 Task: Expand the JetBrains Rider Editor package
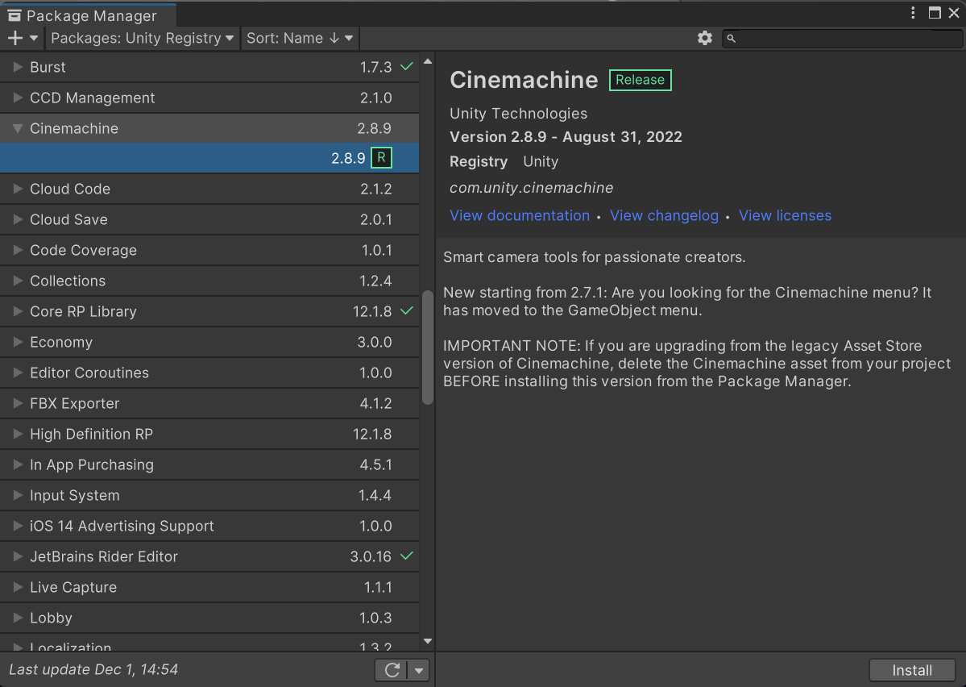tap(18, 556)
